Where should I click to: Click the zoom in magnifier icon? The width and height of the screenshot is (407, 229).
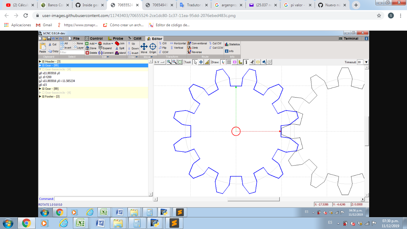(169, 62)
